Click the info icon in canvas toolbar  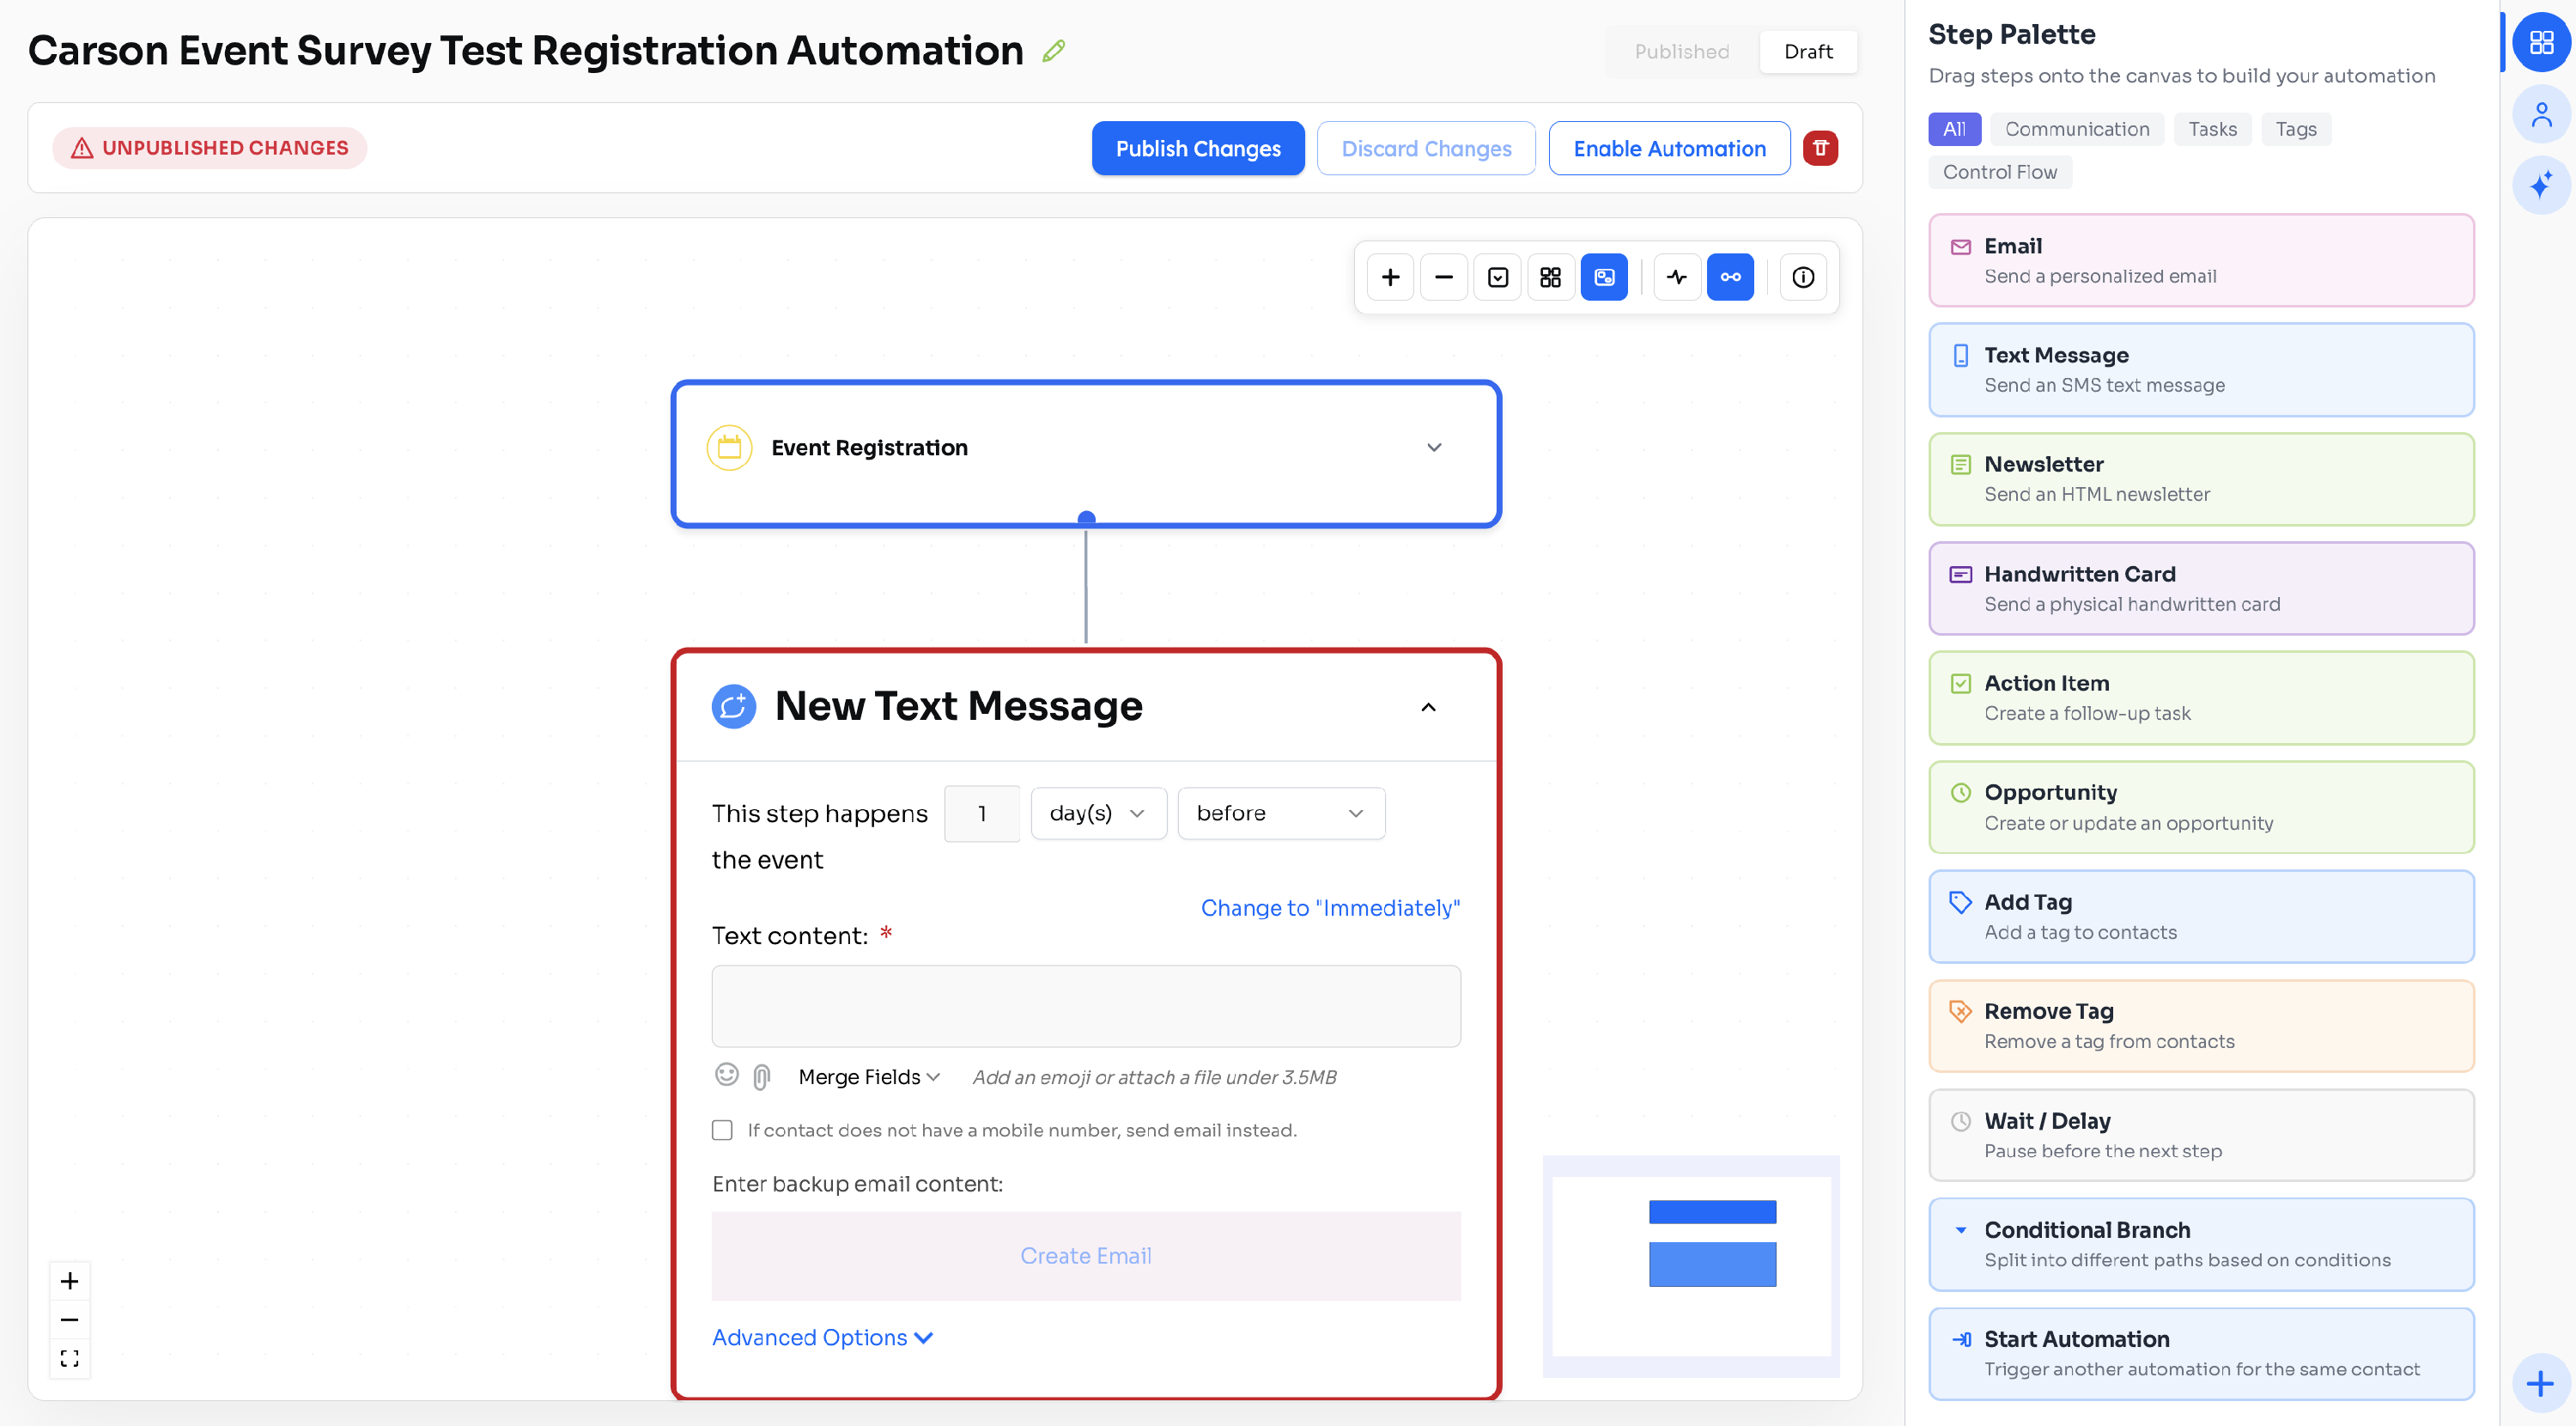1803,277
